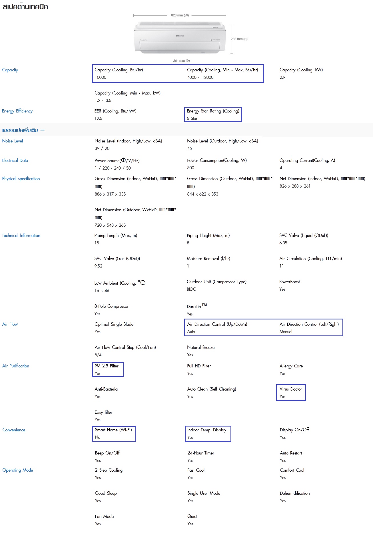Click the 4000 ~ 12000 Btu/hr range value
The height and width of the screenshot is (535, 373).
point(200,77)
